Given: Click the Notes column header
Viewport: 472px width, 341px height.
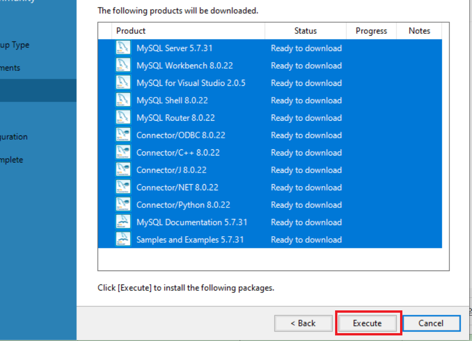Looking at the screenshot, I should tap(419, 31).
